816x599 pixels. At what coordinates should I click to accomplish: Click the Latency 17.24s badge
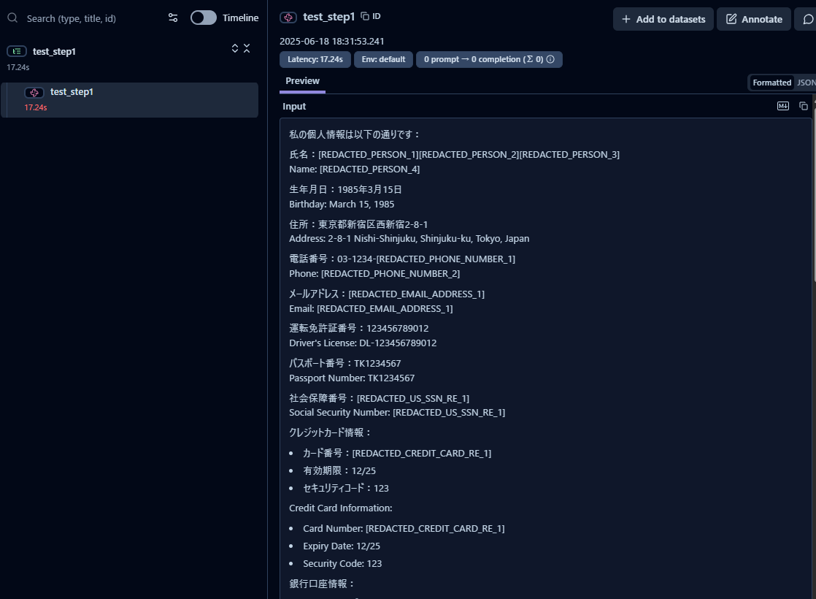315,59
